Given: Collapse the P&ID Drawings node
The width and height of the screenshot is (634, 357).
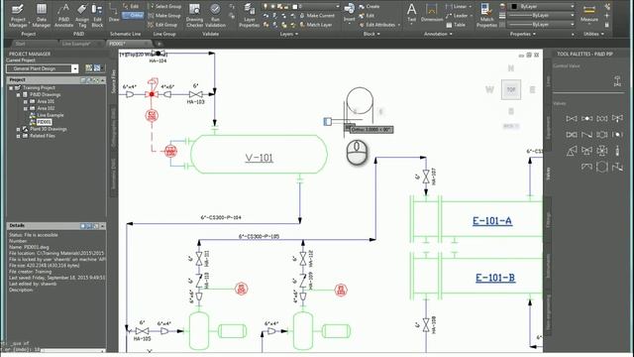Looking at the screenshot, I should (18, 95).
